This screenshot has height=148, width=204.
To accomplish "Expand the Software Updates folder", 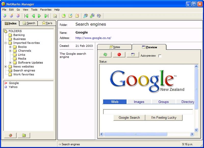I will tap(10, 63).
